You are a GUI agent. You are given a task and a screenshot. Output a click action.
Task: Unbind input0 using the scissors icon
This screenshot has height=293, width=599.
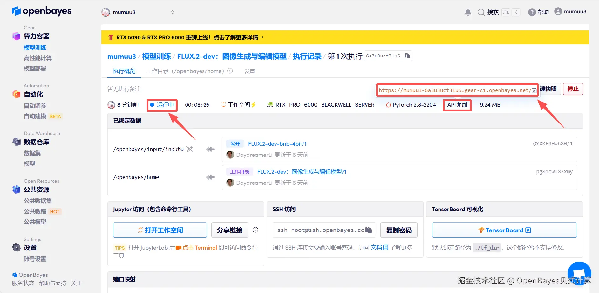(x=190, y=149)
